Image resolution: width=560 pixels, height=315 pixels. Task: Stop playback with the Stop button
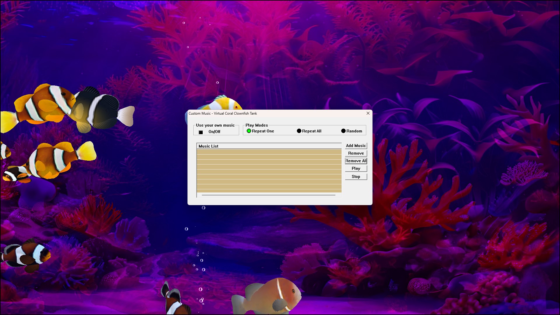click(356, 176)
